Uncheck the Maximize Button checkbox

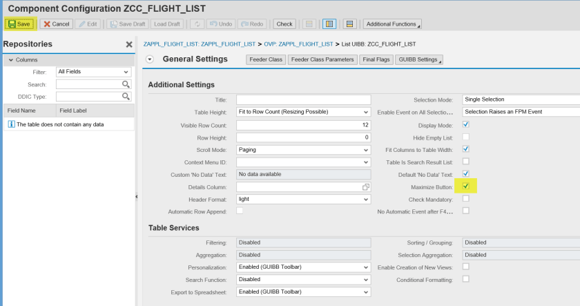(x=466, y=187)
